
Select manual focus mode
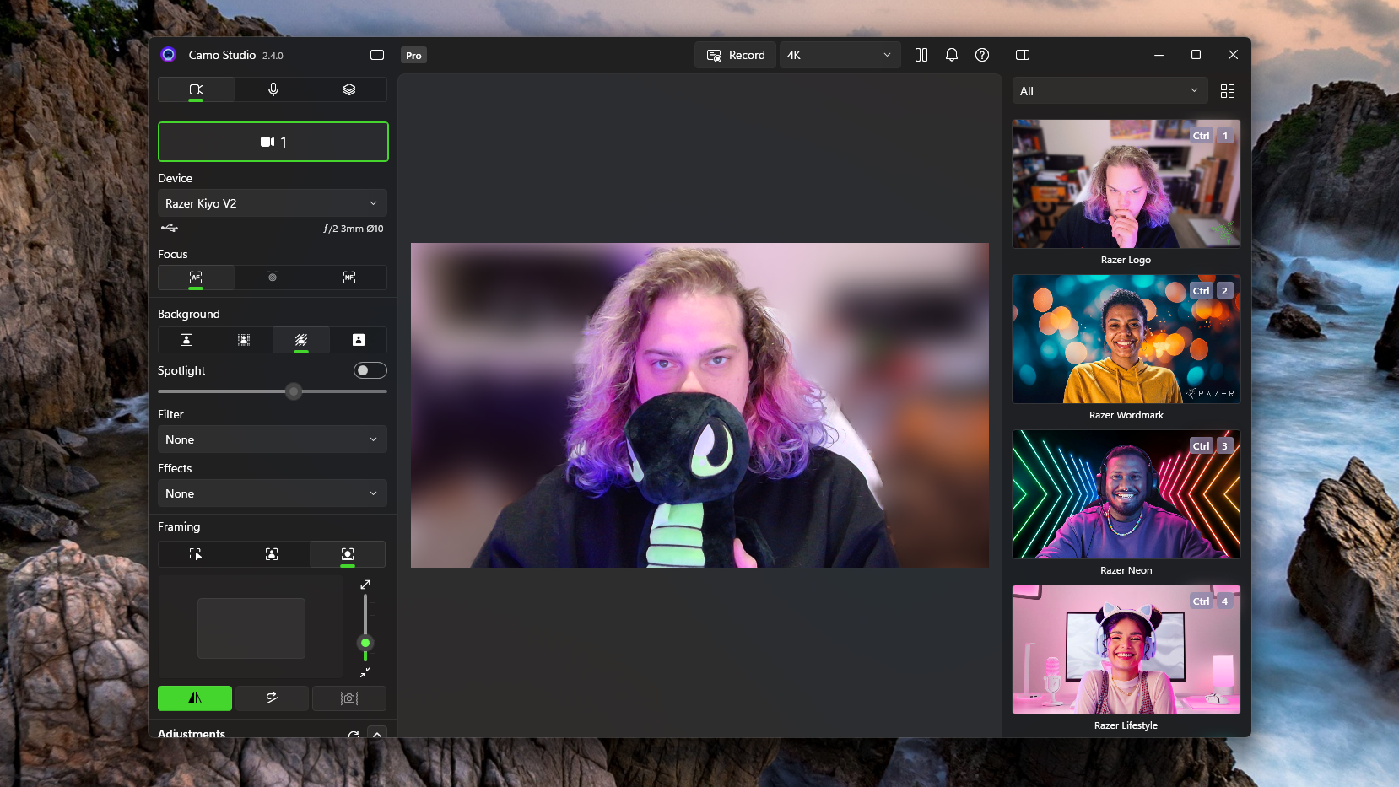pyautogui.click(x=348, y=278)
